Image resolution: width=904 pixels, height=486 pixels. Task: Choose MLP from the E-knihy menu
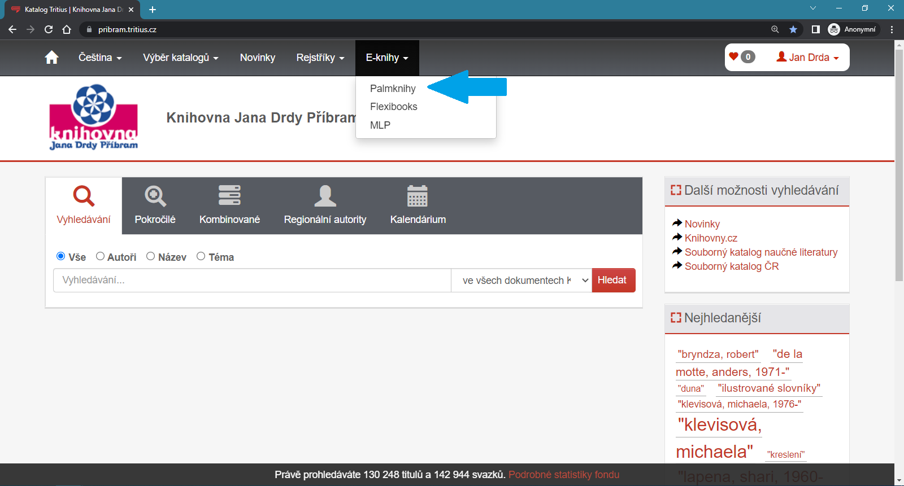(380, 125)
